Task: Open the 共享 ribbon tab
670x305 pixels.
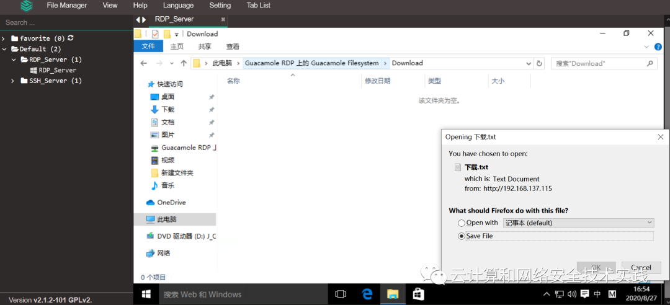Action: 205,46
